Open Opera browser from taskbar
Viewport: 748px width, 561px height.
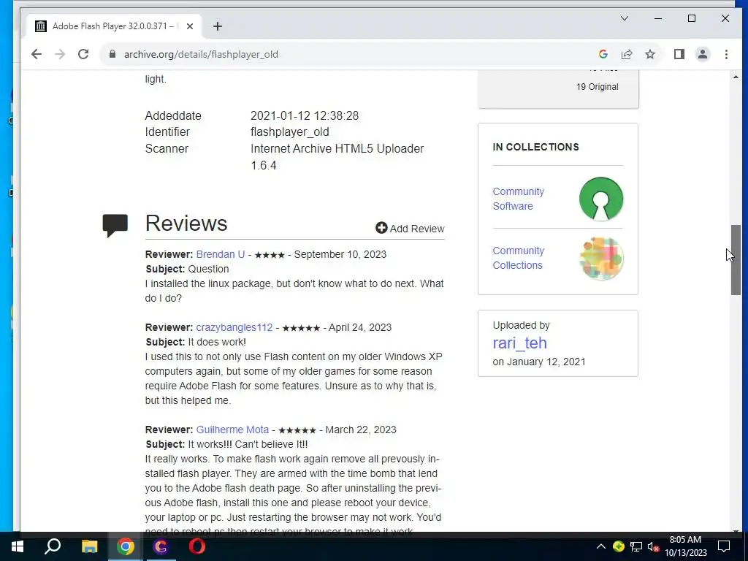[x=196, y=546]
